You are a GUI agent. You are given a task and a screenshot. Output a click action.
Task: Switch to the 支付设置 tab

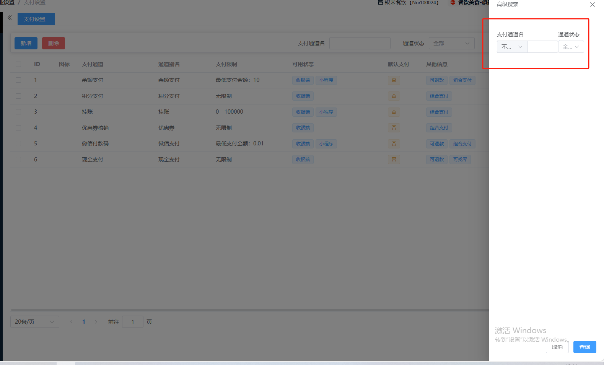point(36,19)
